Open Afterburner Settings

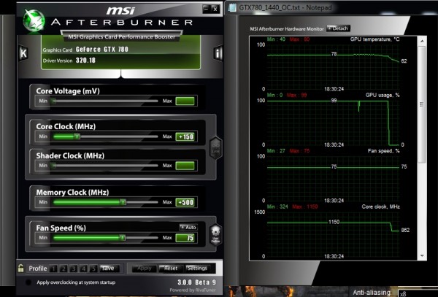pyautogui.click(x=198, y=269)
